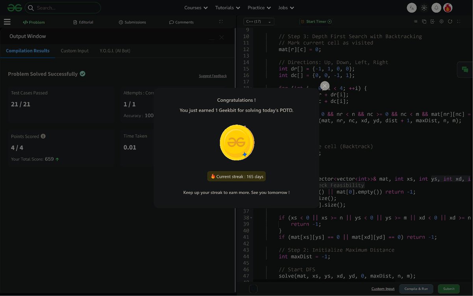Toggle editor fullscreen icon

[x=459, y=22]
